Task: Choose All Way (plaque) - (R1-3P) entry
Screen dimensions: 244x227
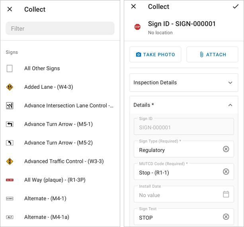Action: pos(60,180)
